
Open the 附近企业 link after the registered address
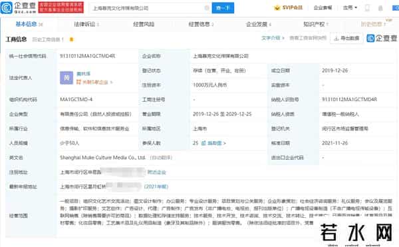pos(156,172)
